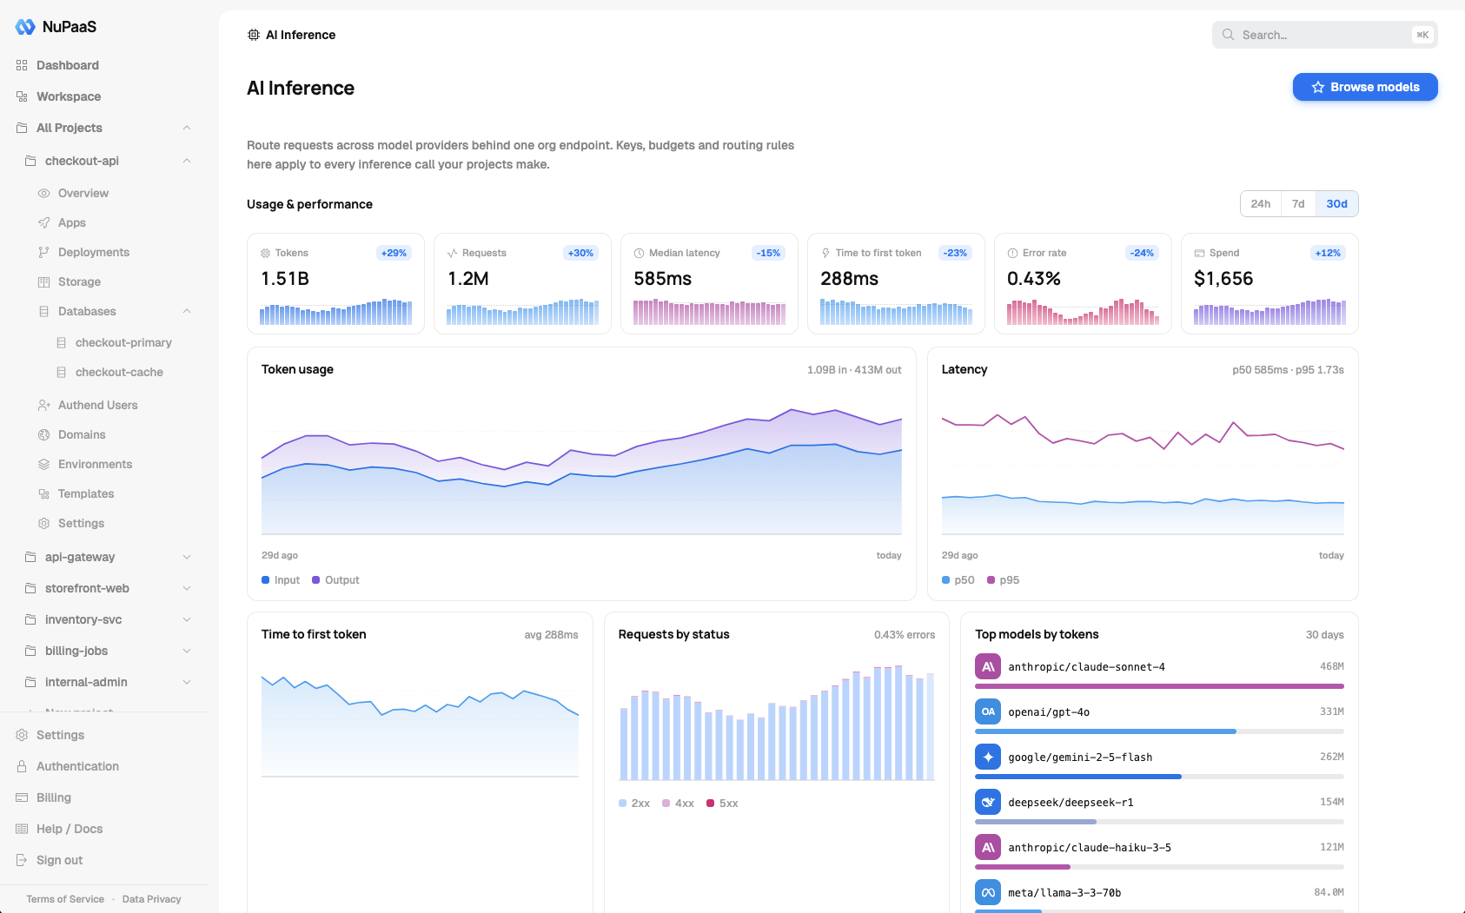The height and width of the screenshot is (913, 1465).
Task: Toggle p95 series in Latency legend
Action: pos(1003,580)
